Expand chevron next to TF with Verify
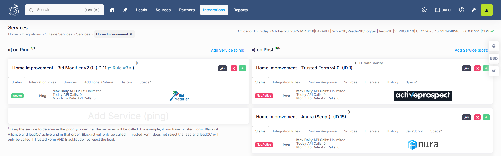Image resolution: width=501 pixels, height=156 pixels. [x=355, y=63]
